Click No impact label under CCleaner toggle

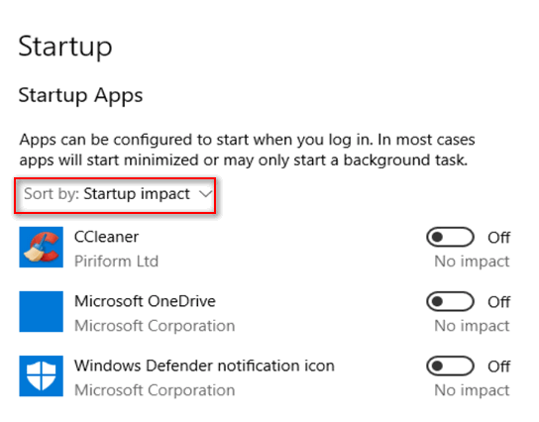[472, 262]
